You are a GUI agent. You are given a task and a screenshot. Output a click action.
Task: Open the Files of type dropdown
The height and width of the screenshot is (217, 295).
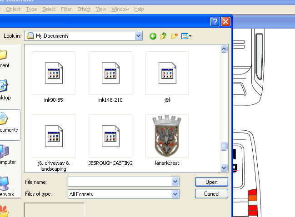[175, 194]
